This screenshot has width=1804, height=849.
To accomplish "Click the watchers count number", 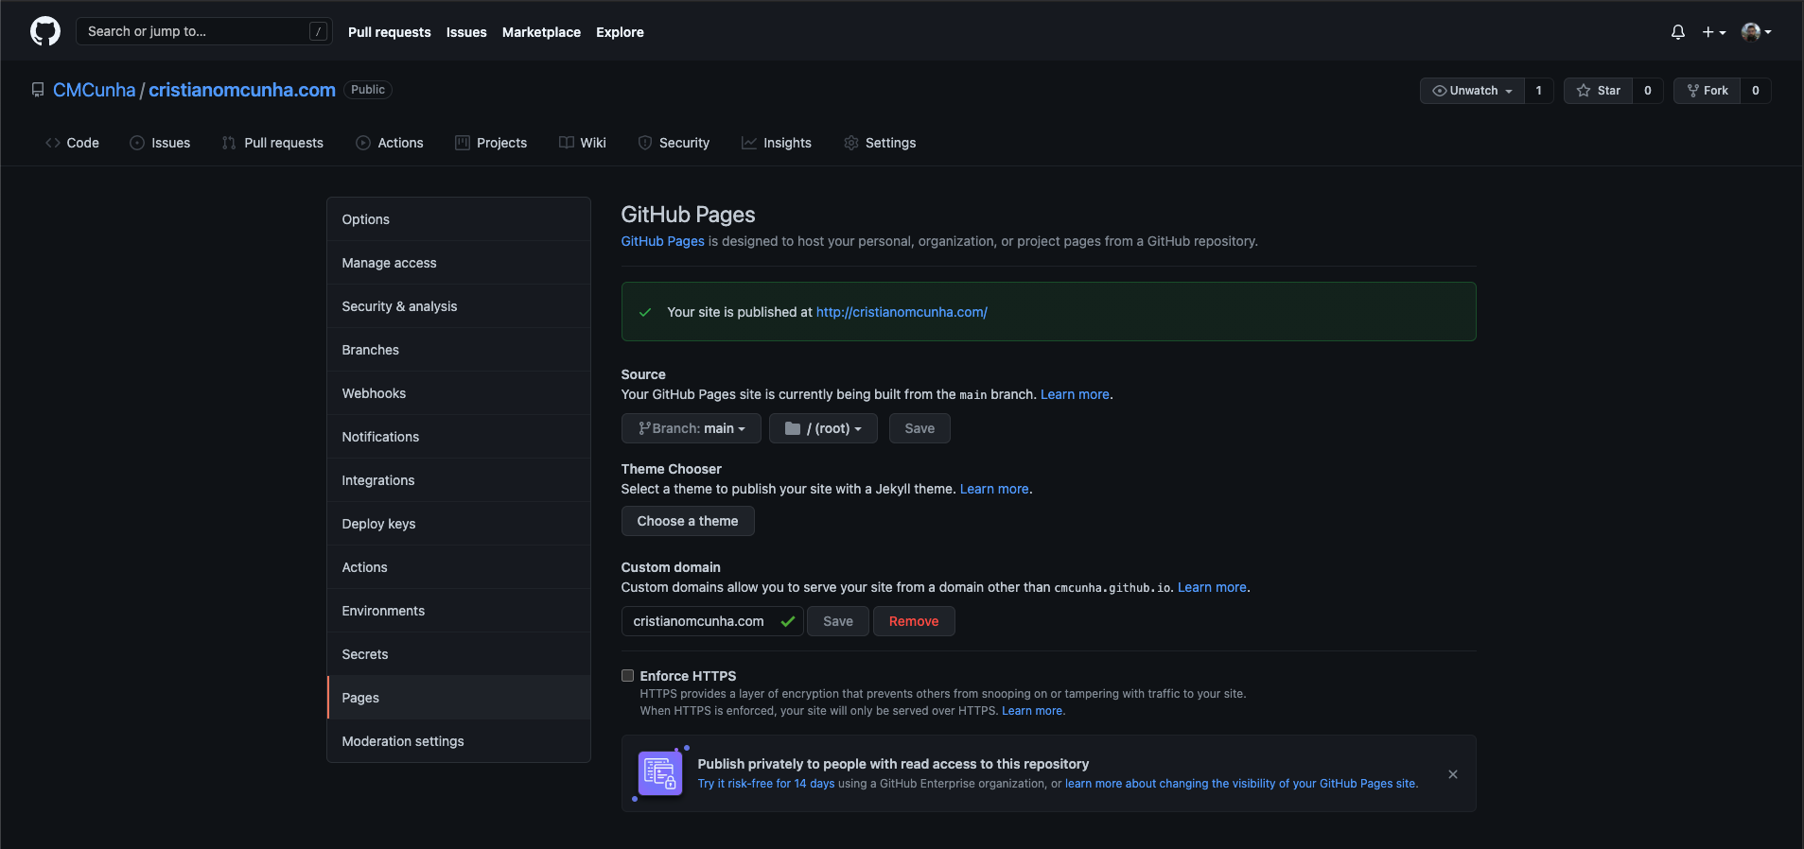I will pyautogui.click(x=1539, y=91).
